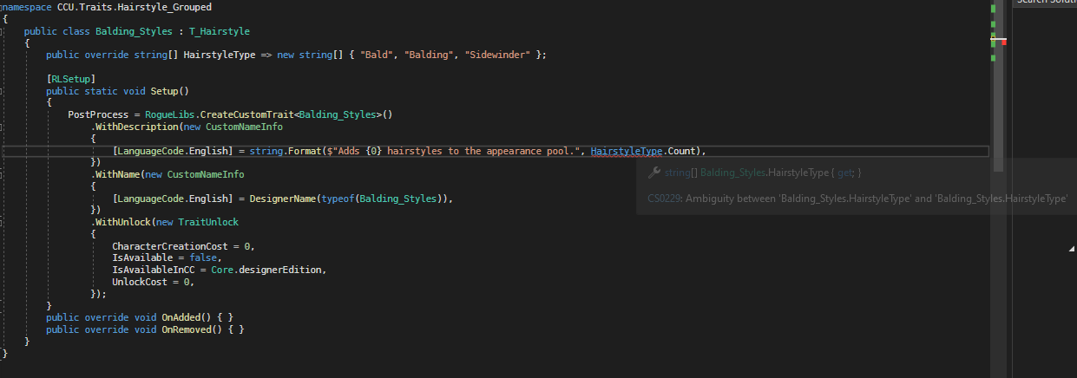Click the red-underlined HairstyleType before .Count
1077x378 pixels.
pyautogui.click(x=627, y=151)
